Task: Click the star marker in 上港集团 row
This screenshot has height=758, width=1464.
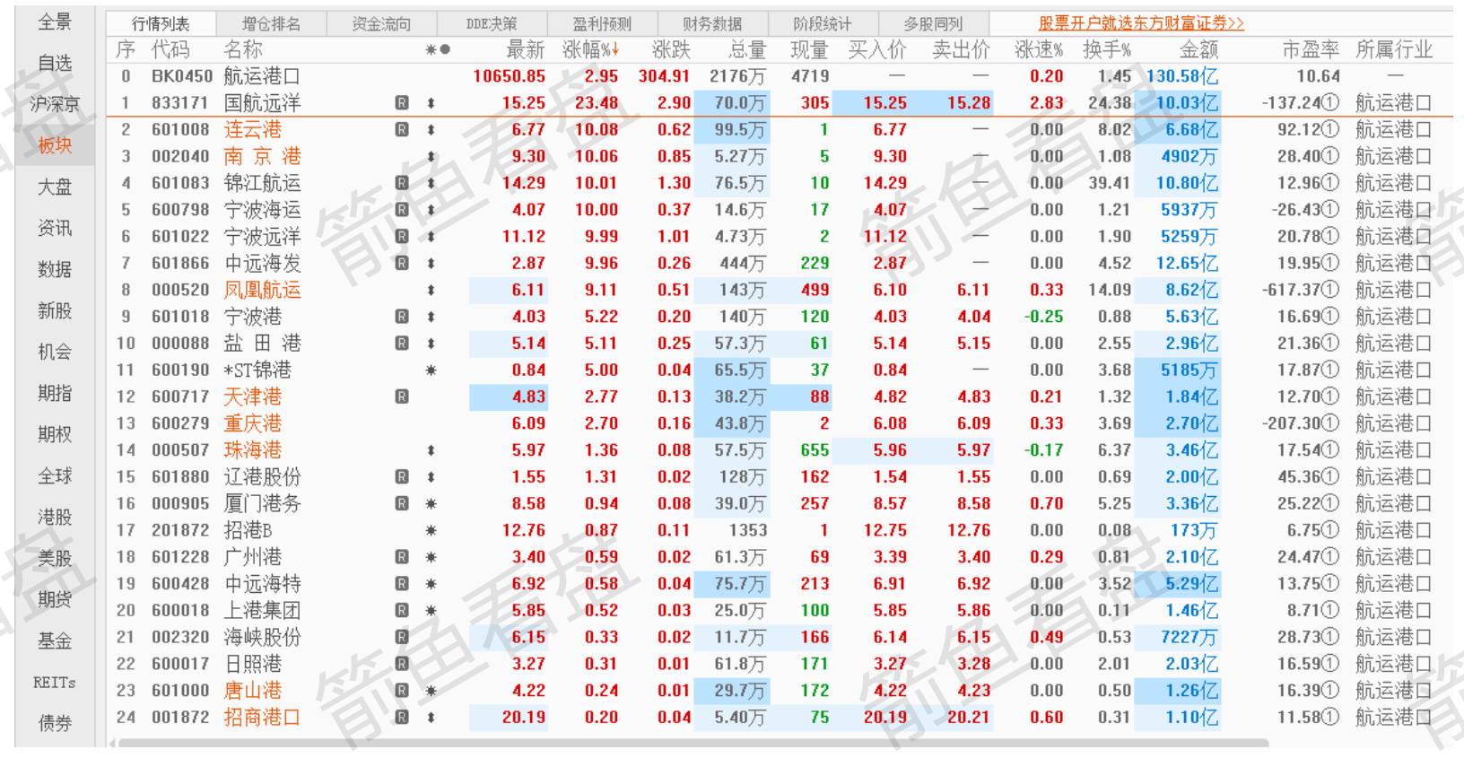Action: [x=431, y=611]
